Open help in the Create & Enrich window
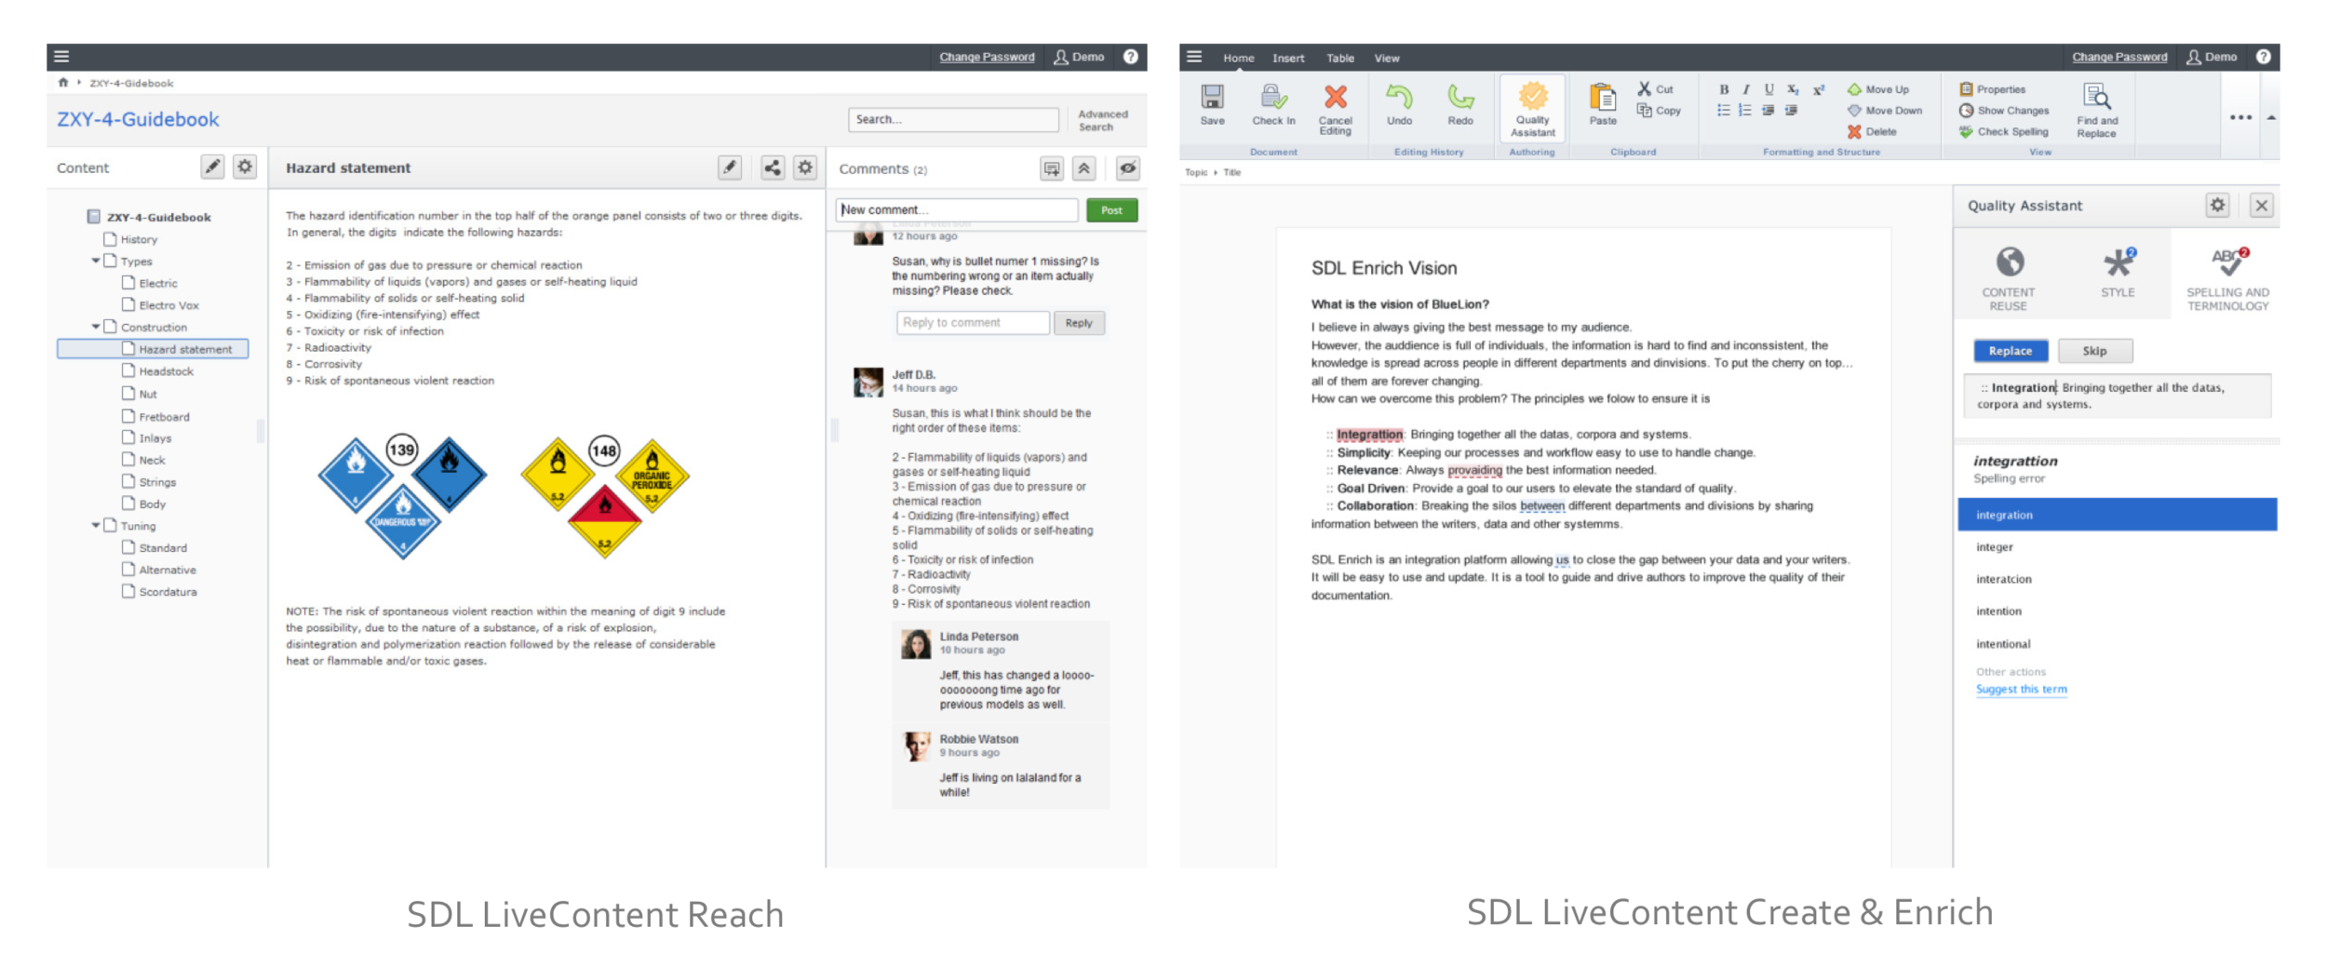Image resolution: width=2327 pixels, height=968 pixels. pyautogui.click(x=2263, y=57)
